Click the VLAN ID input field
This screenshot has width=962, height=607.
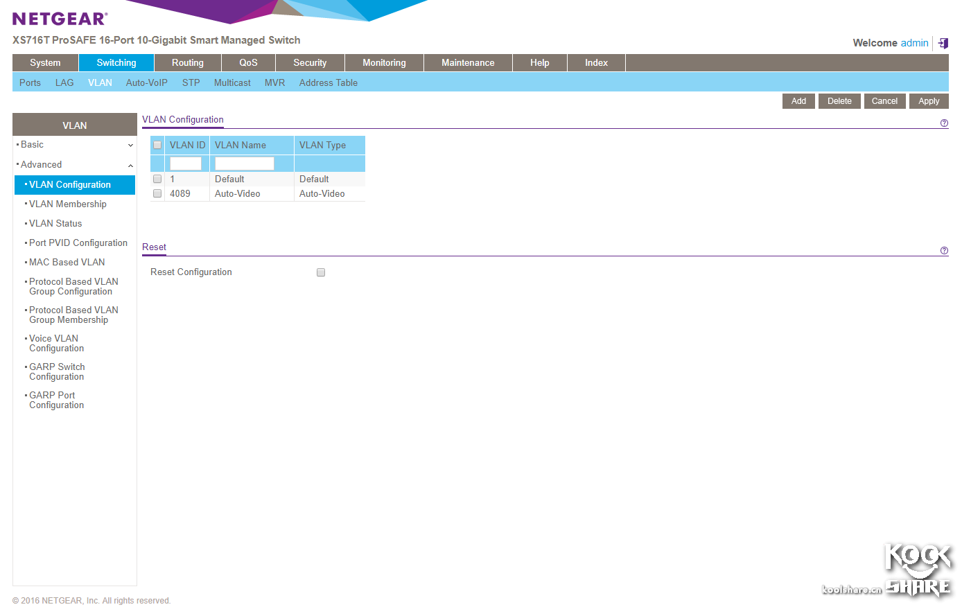click(186, 164)
